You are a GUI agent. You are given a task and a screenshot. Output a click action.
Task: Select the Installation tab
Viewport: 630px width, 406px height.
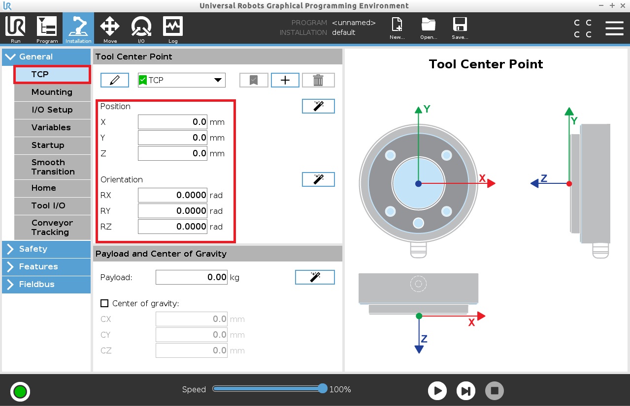click(x=78, y=29)
